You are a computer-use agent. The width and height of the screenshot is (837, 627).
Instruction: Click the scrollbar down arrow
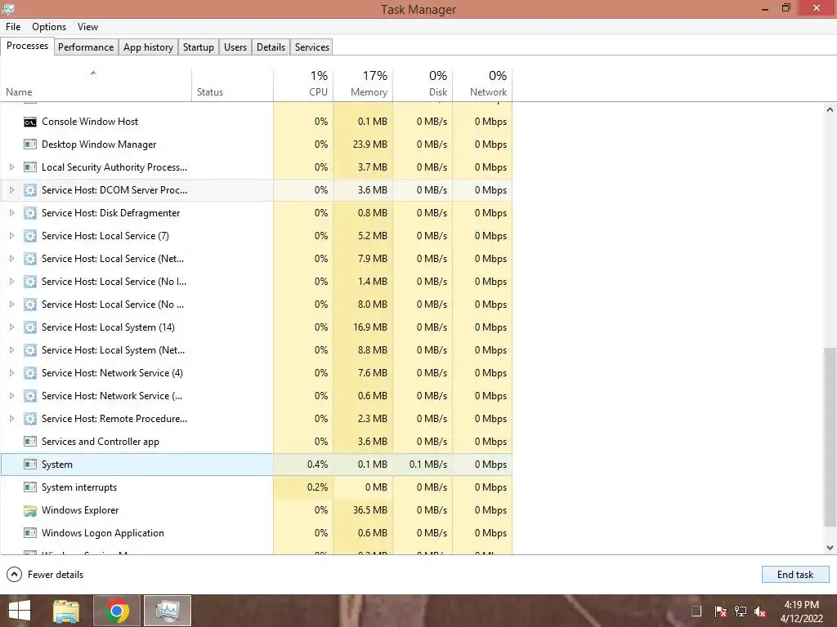(x=830, y=548)
